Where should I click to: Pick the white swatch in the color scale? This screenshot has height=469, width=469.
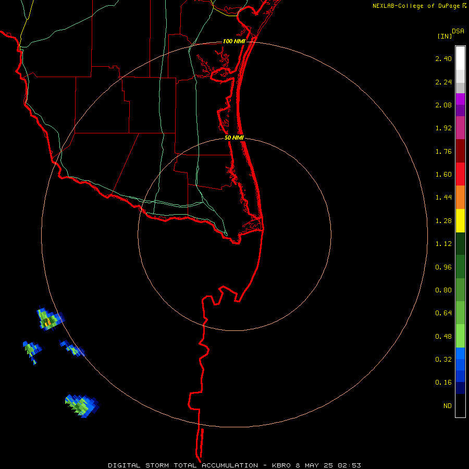pyautogui.click(x=460, y=58)
